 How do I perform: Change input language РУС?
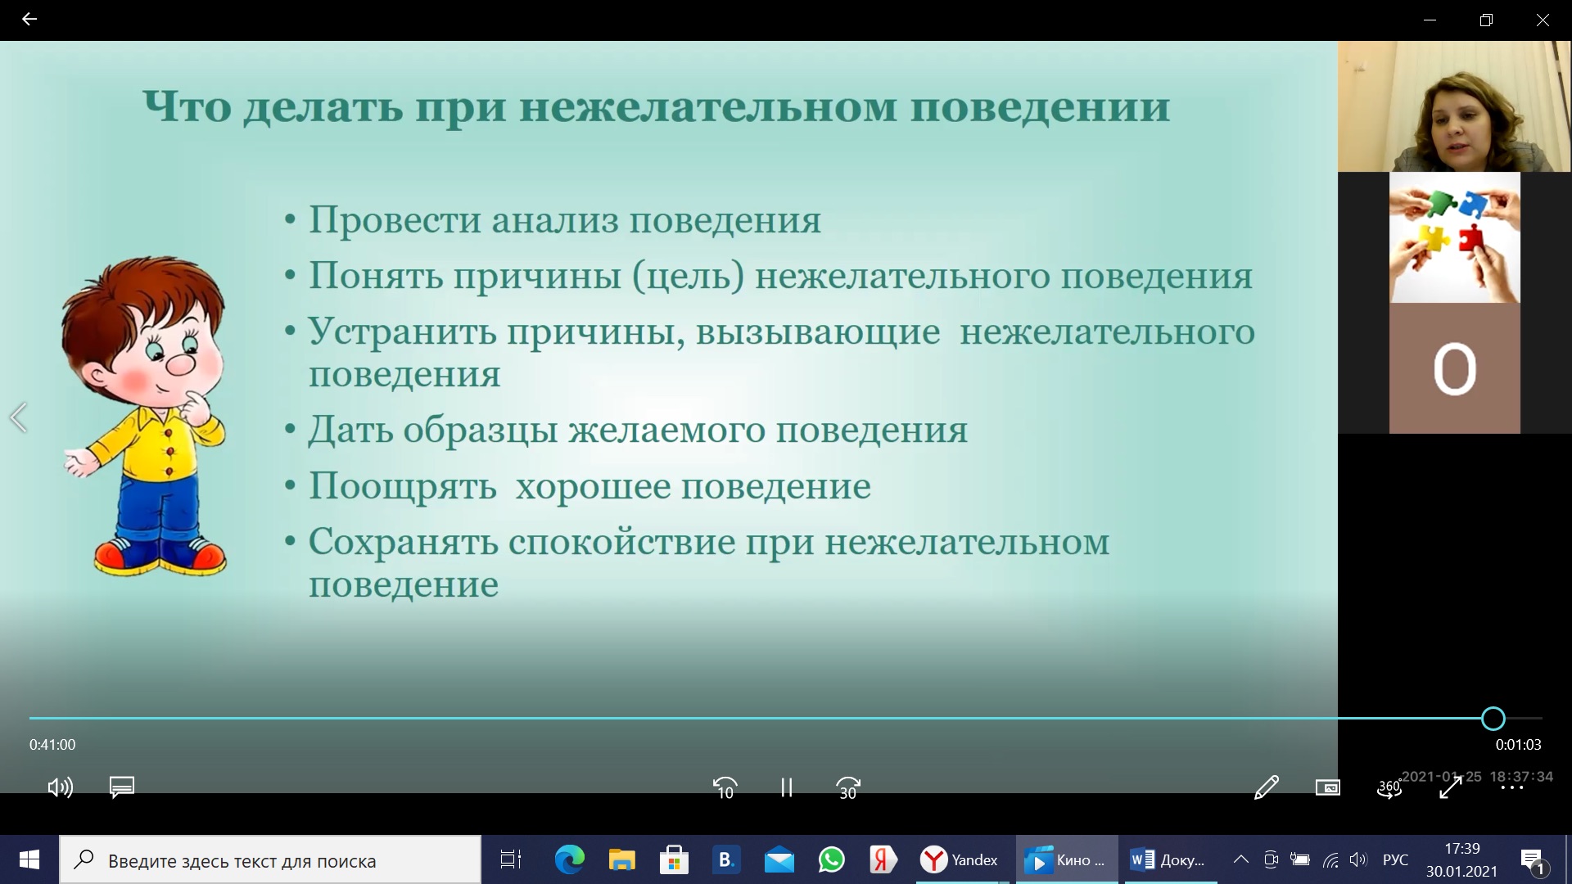1396,859
